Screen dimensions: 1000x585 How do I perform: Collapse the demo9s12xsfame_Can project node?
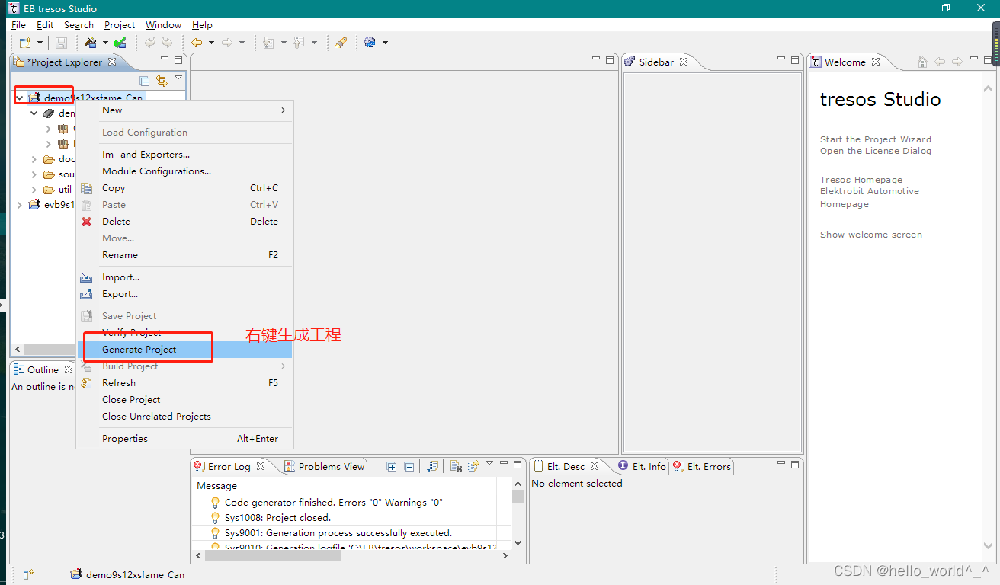coord(20,97)
